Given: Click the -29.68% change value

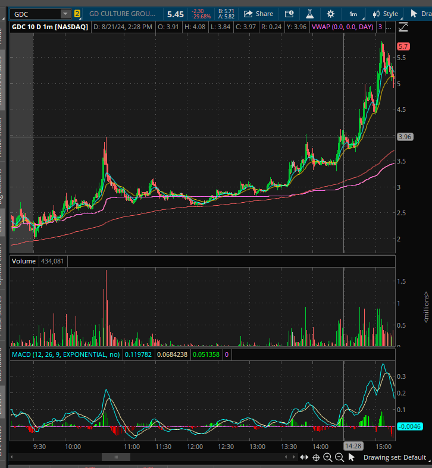Looking at the screenshot, I should (202, 17).
